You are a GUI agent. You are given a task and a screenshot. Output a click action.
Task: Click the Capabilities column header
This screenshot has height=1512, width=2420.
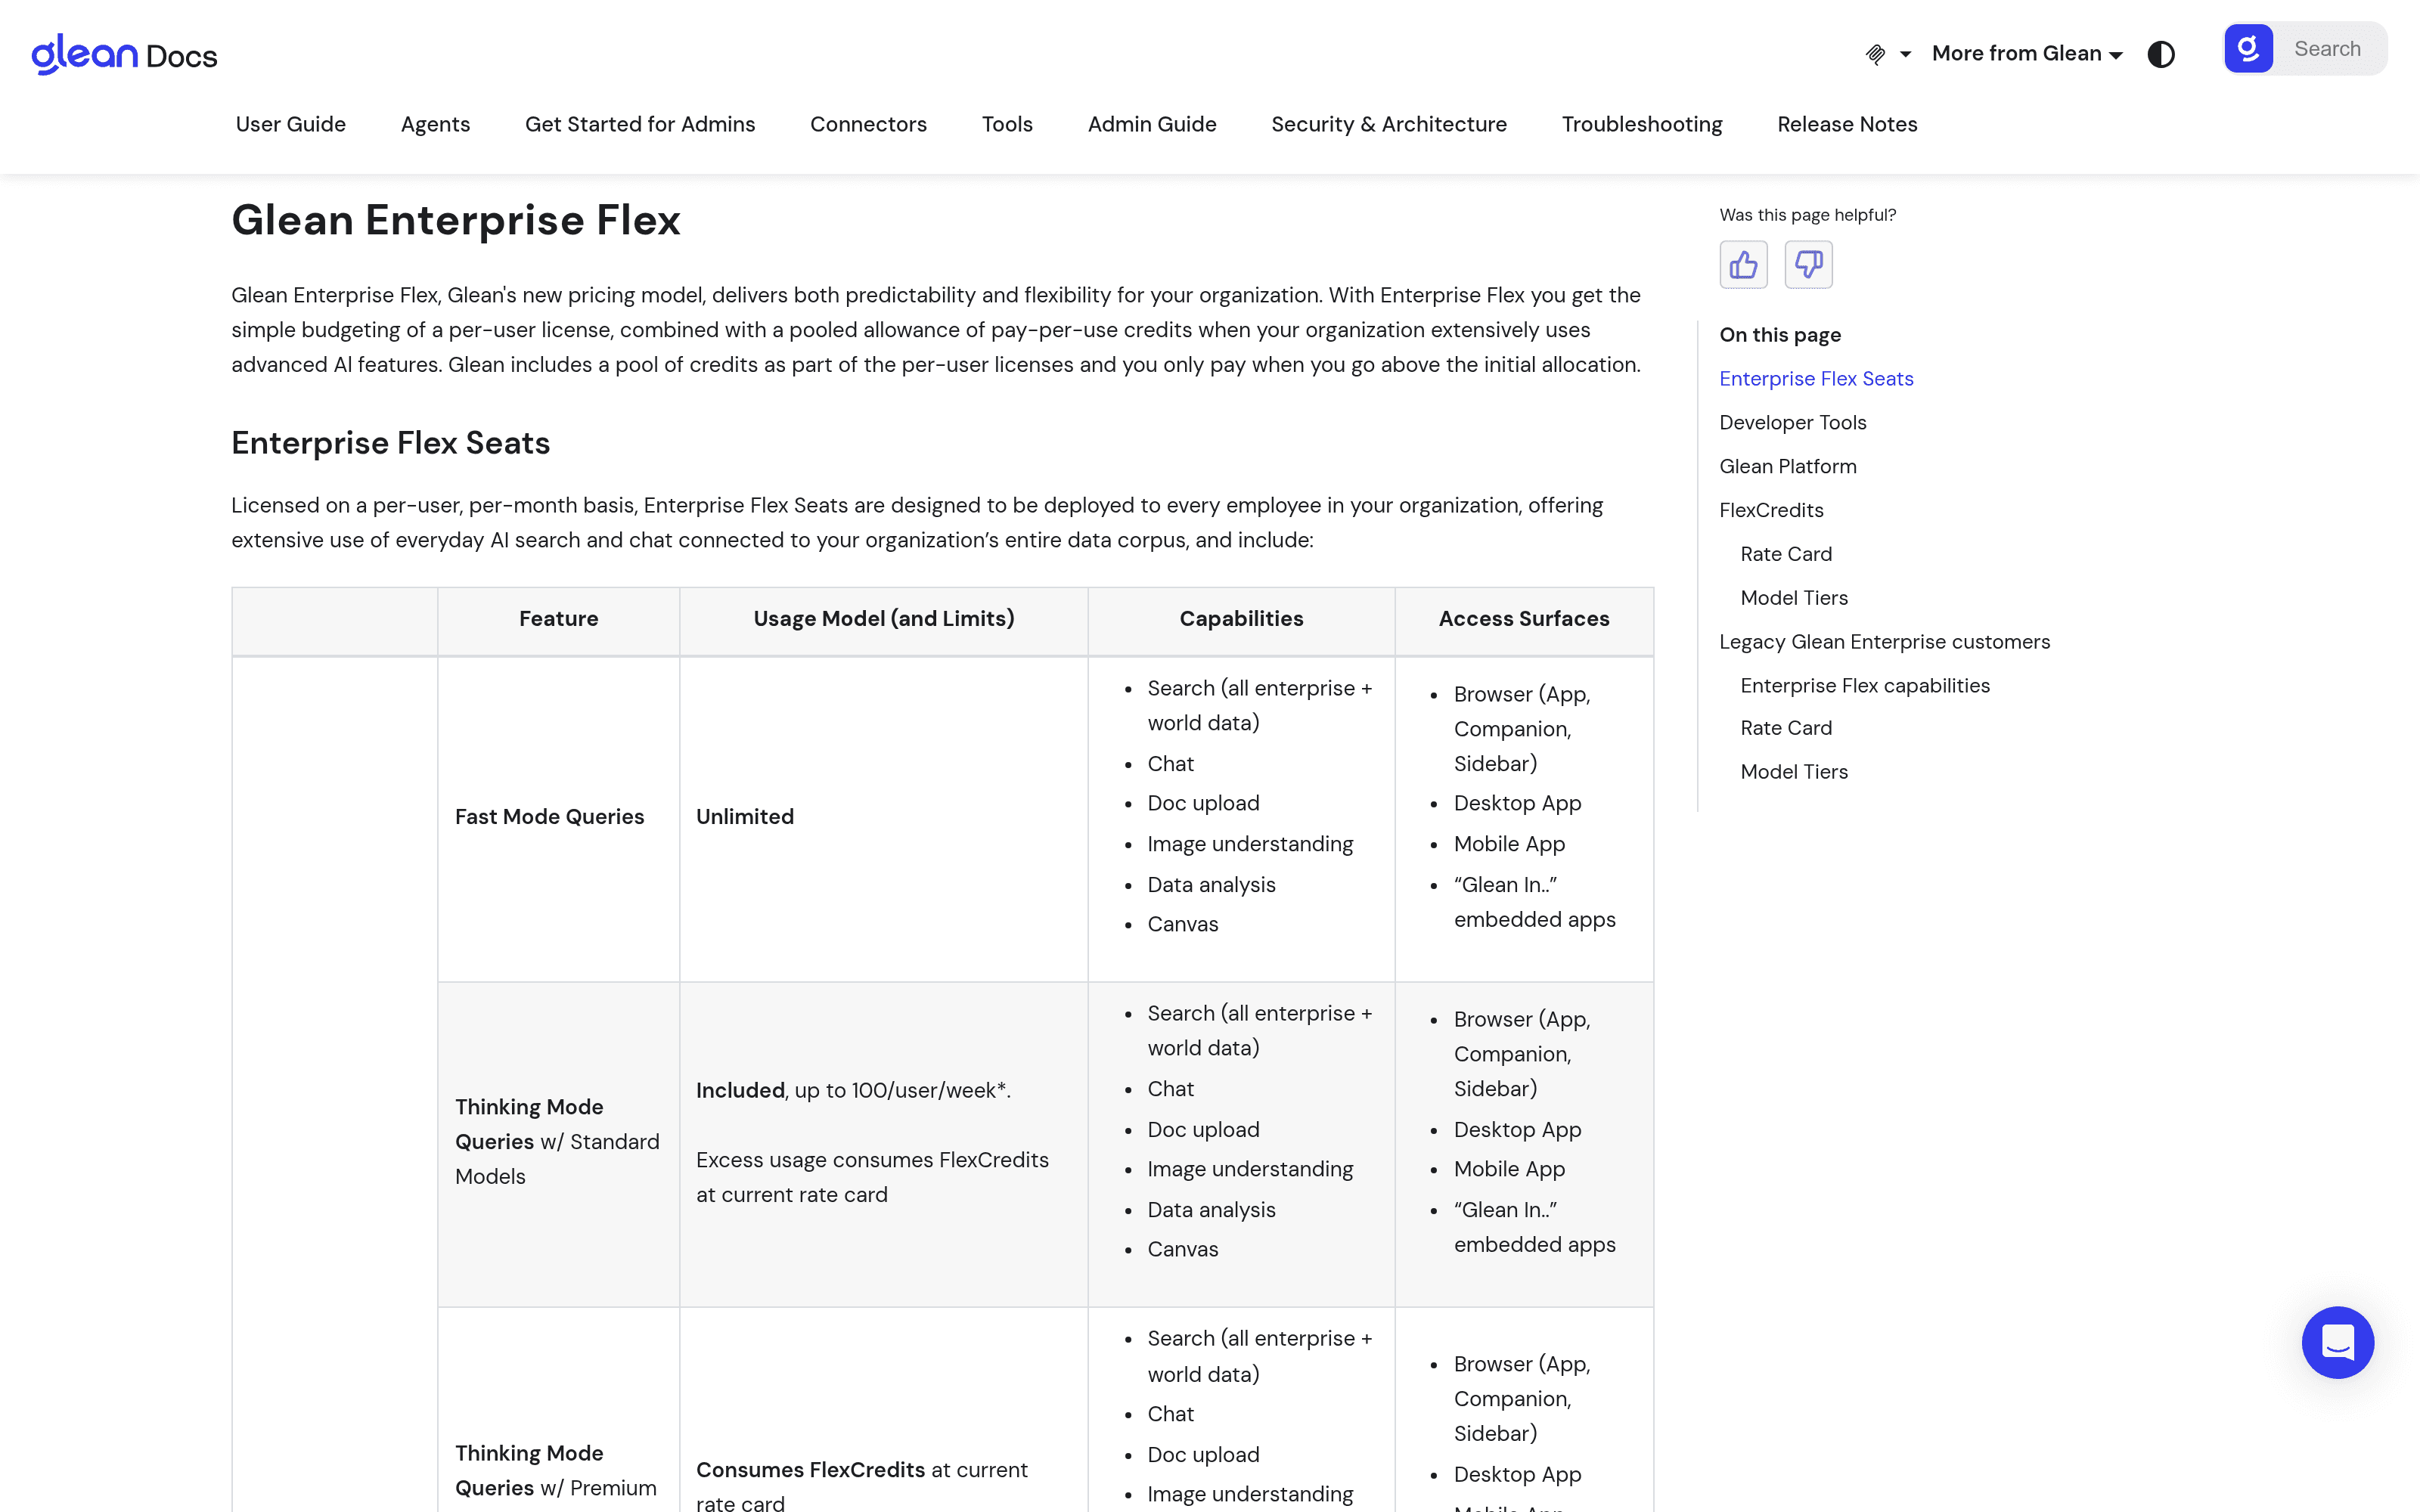[x=1241, y=619]
